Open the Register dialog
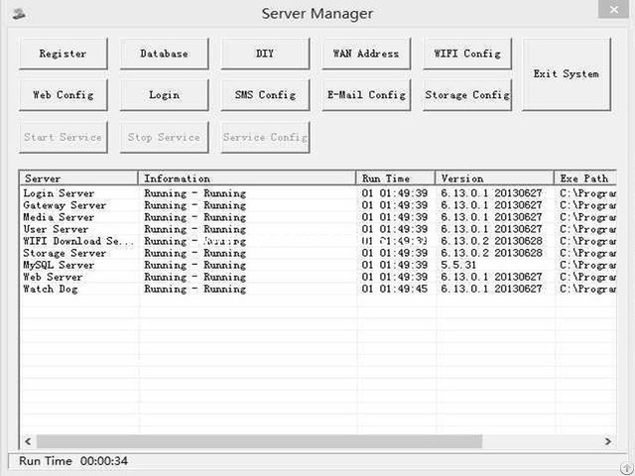635x476 pixels. (63, 54)
